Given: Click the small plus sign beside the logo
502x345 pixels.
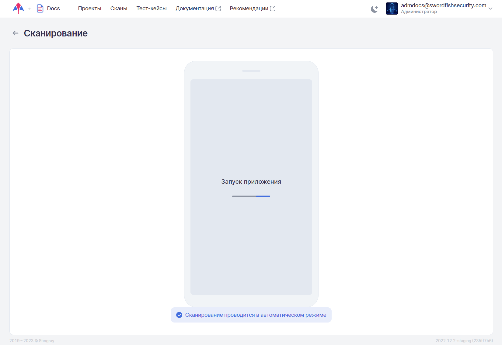Looking at the screenshot, I should pyautogui.click(x=30, y=9).
